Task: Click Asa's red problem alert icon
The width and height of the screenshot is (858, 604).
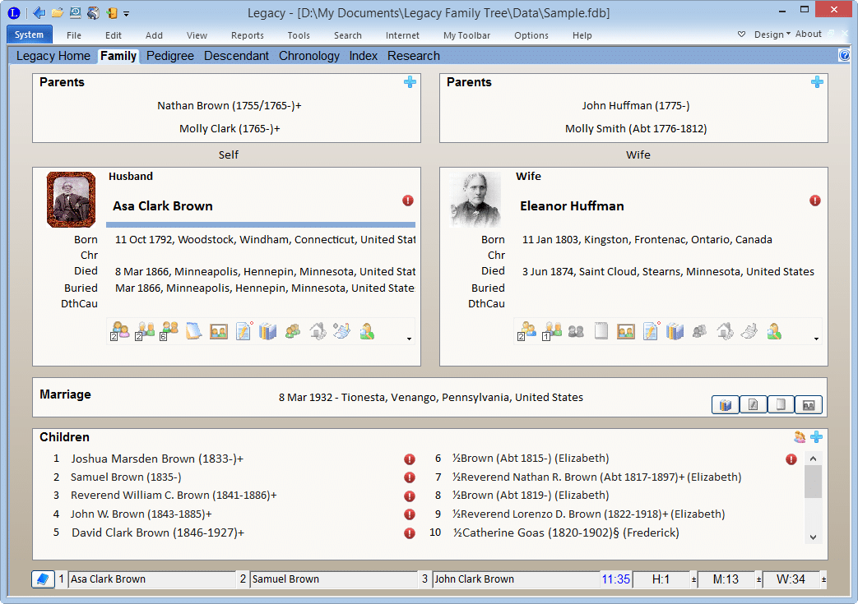Action: coord(408,201)
